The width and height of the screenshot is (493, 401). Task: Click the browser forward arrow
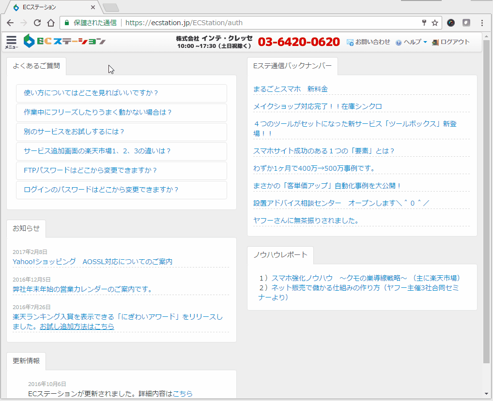tap(24, 23)
